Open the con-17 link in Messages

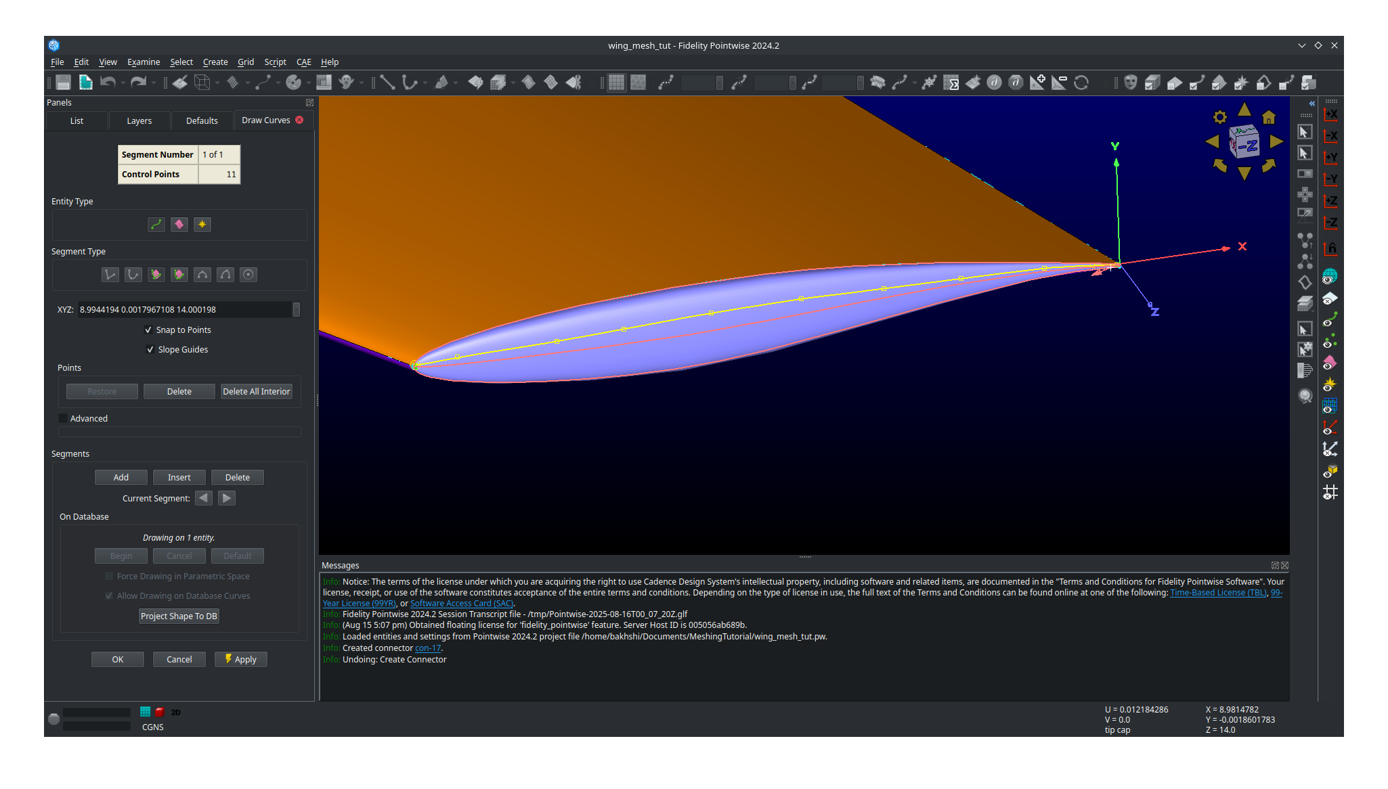pyautogui.click(x=427, y=648)
